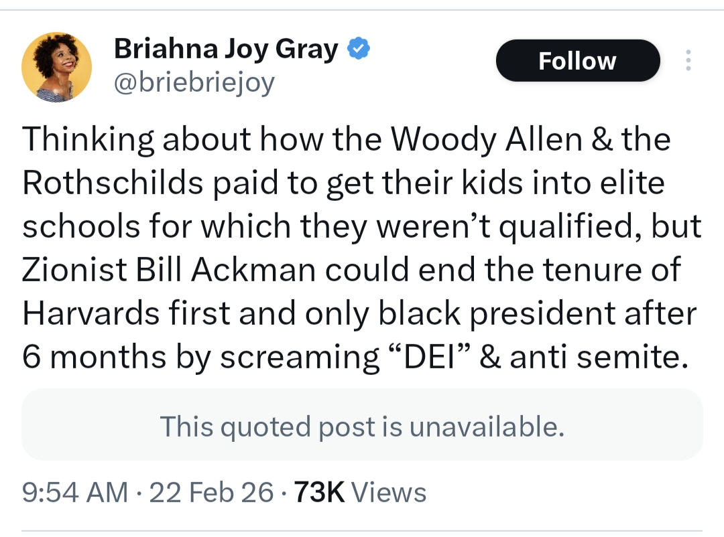This screenshot has height=537, width=724.
Task: Open the 73K Views count
Action: pos(360,493)
